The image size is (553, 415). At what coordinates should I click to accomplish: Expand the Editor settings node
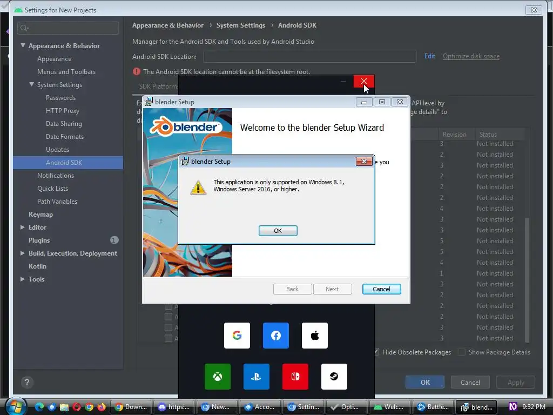tap(23, 227)
